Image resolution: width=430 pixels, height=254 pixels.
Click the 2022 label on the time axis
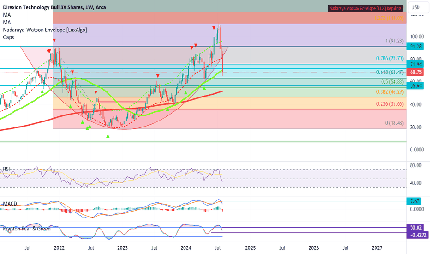(59, 248)
